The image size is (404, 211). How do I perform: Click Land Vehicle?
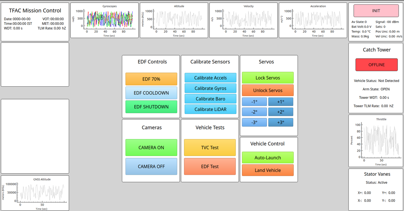tap(268, 170)
